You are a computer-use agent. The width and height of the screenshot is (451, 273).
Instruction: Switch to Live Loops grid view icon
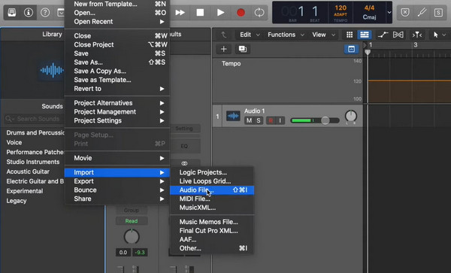[350, 35]
